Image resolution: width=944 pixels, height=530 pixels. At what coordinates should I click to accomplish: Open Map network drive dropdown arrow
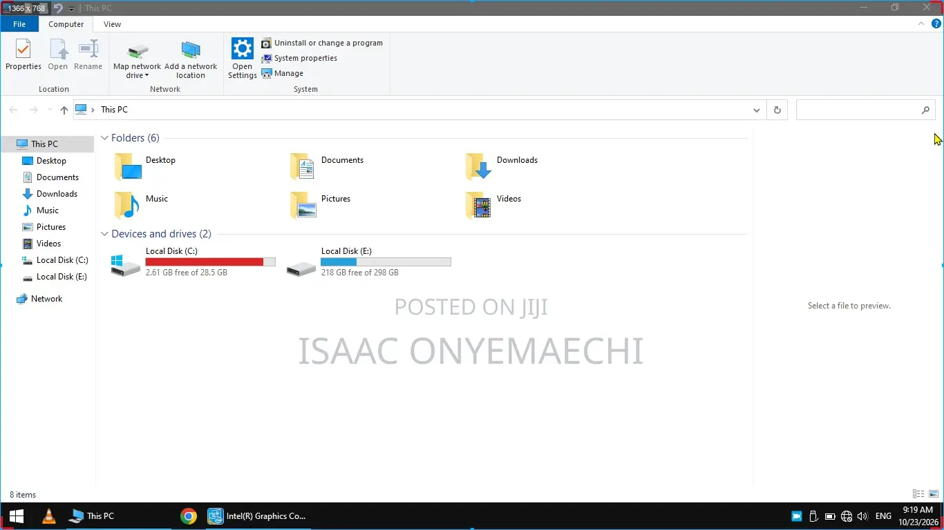click(147, 76)
